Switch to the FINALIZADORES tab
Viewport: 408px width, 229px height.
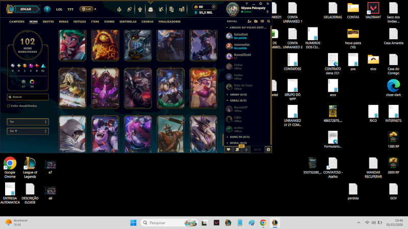[169, 21]
